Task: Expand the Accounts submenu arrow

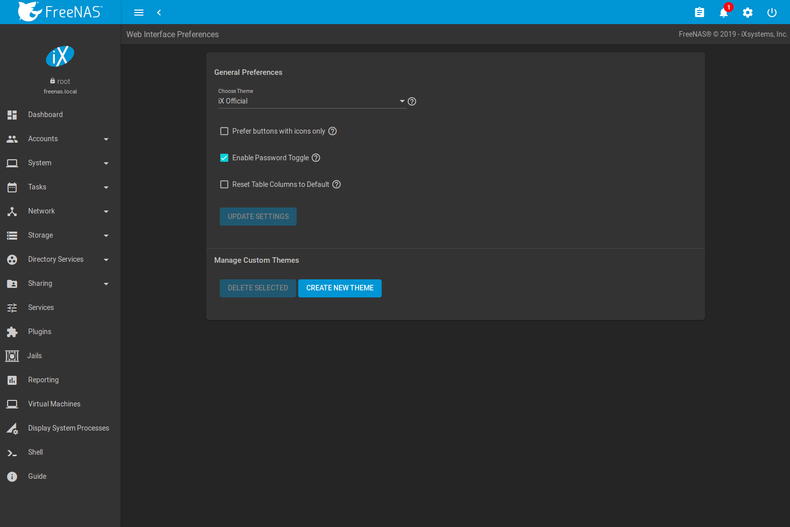Action: pyautogui.click(x=106, y=139)
